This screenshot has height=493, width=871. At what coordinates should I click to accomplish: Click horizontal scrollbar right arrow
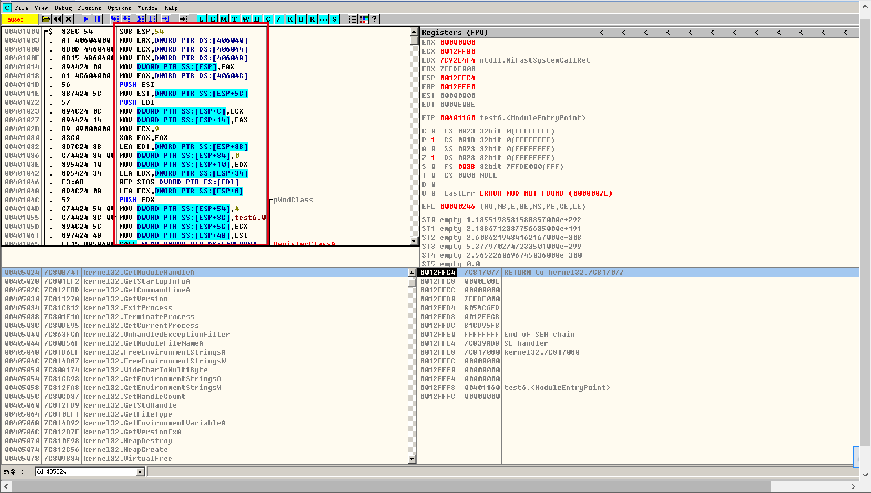pyautogui.click(x=853, y=486)
